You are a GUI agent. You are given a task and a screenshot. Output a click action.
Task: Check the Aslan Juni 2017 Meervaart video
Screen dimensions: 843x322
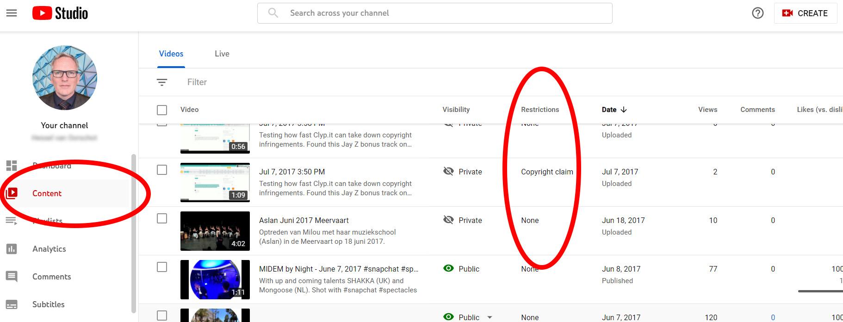point(162,218)
